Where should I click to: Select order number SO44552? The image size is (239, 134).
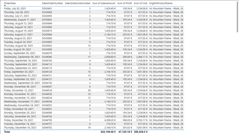47,105
